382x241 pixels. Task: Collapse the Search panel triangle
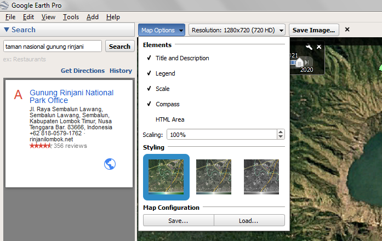pos(7,30)
